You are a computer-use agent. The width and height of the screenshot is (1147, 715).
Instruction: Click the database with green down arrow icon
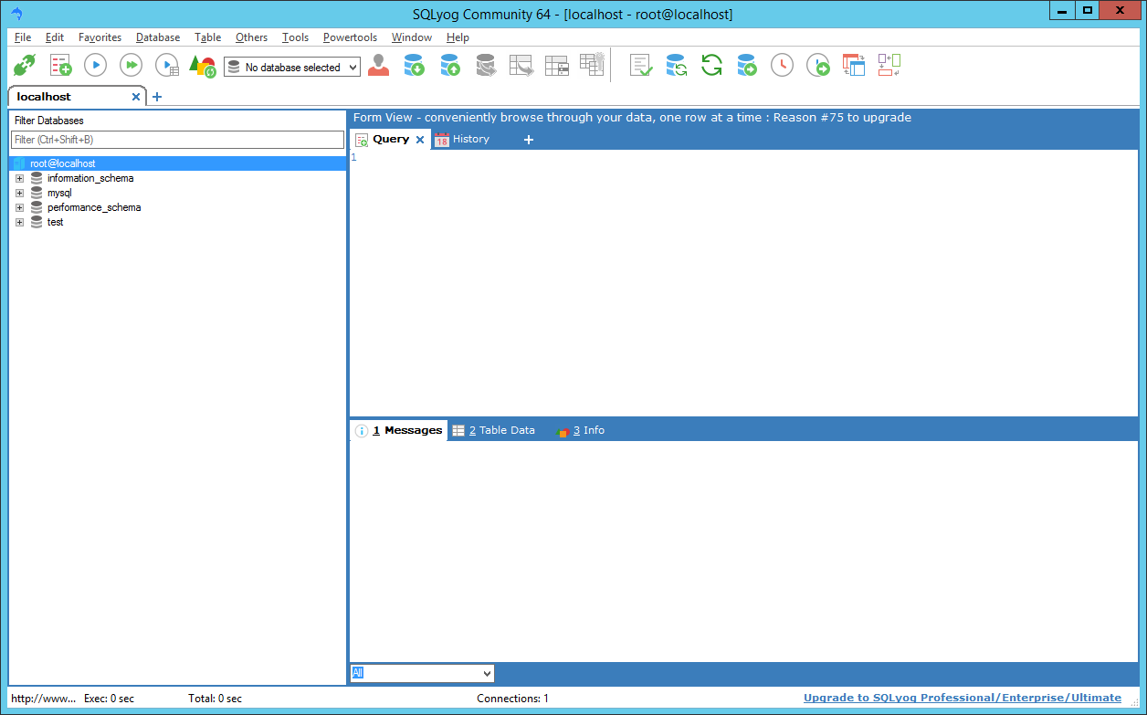(414, 66)
